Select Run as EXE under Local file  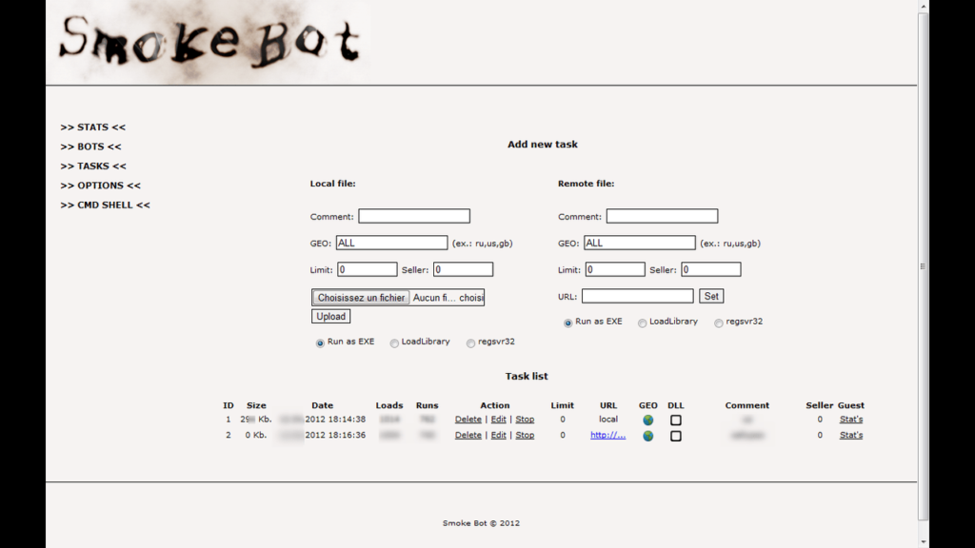point(320,342)
